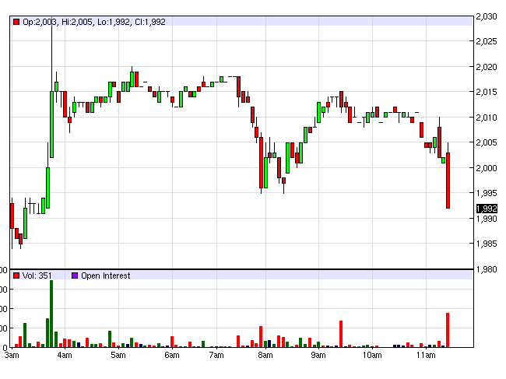Click the 11am time axis label
The image size is (506, 379).
426,356
